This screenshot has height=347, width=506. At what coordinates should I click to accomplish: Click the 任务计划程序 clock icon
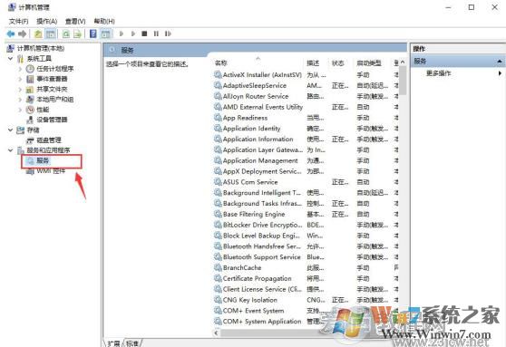30,69
